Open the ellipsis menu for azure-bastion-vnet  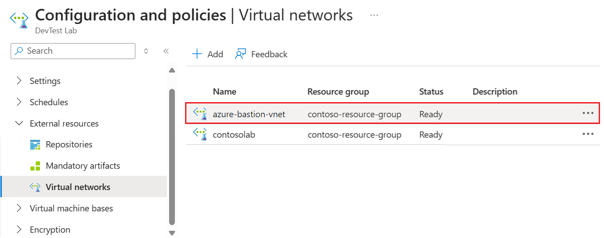(588, 113)
